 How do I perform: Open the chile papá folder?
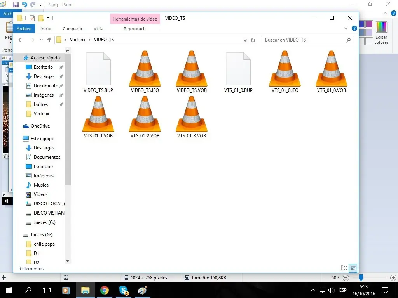coord(41,244)
